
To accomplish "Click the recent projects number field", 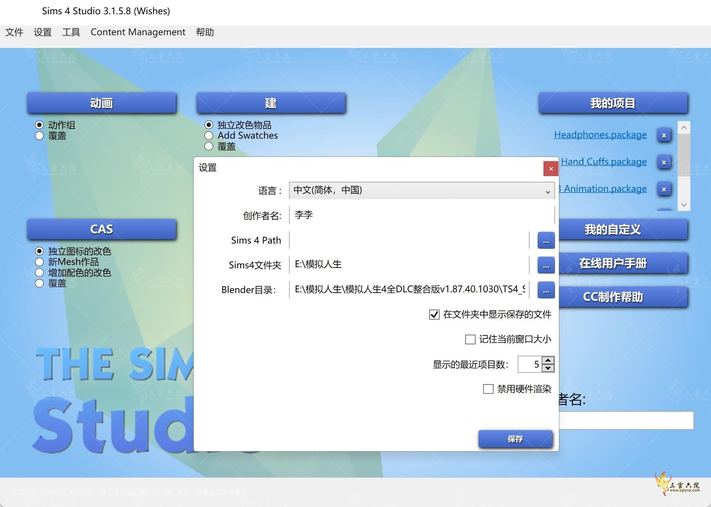I will pos(530,364).
